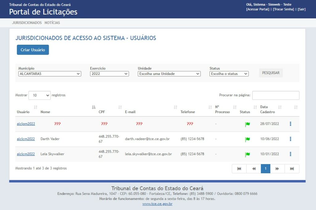Expand the Município dropdown showing ALCANTARAS

coord(50,74)
